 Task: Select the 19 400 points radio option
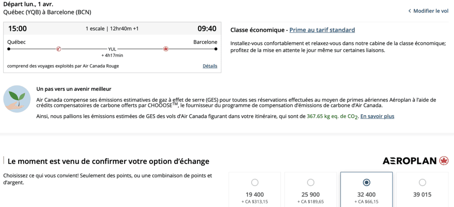(254, 182)
